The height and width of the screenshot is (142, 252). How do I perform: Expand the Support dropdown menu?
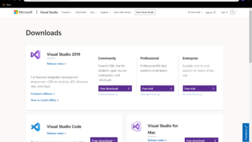105,12
